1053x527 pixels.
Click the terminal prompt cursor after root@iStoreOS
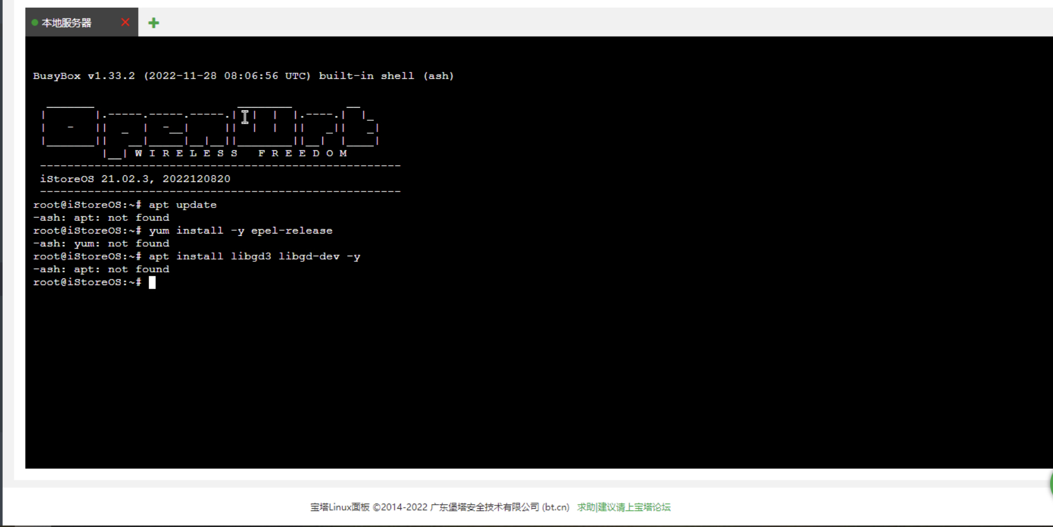(152, 282)
